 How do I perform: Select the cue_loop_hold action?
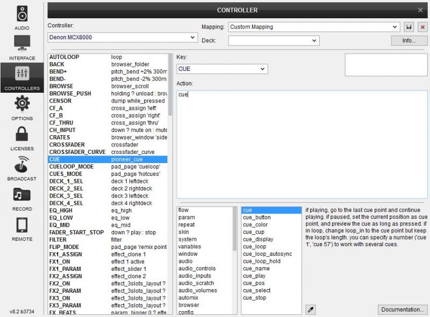pos(271,261)
